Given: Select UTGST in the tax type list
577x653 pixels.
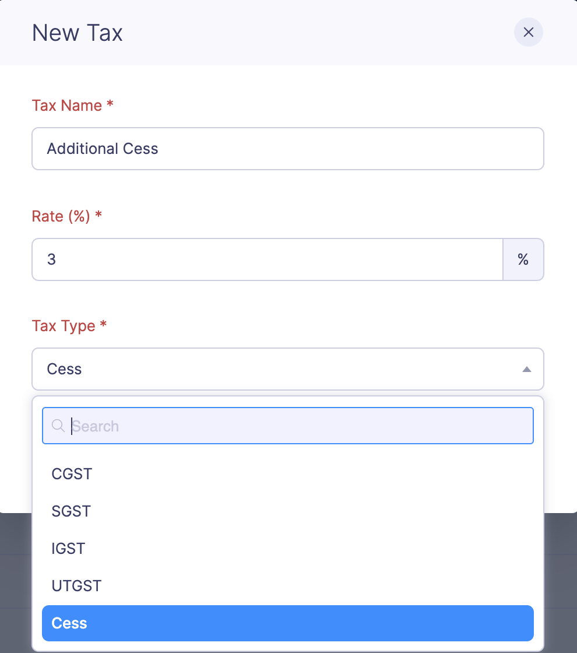Looking at the screenshot, I should pyautogui.click(x=76, y=585).
